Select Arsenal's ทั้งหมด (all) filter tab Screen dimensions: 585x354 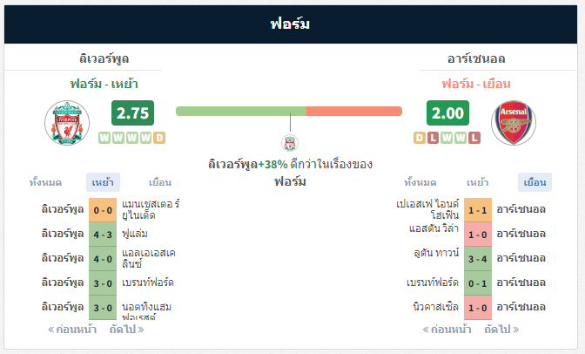(x=420, y=182)
